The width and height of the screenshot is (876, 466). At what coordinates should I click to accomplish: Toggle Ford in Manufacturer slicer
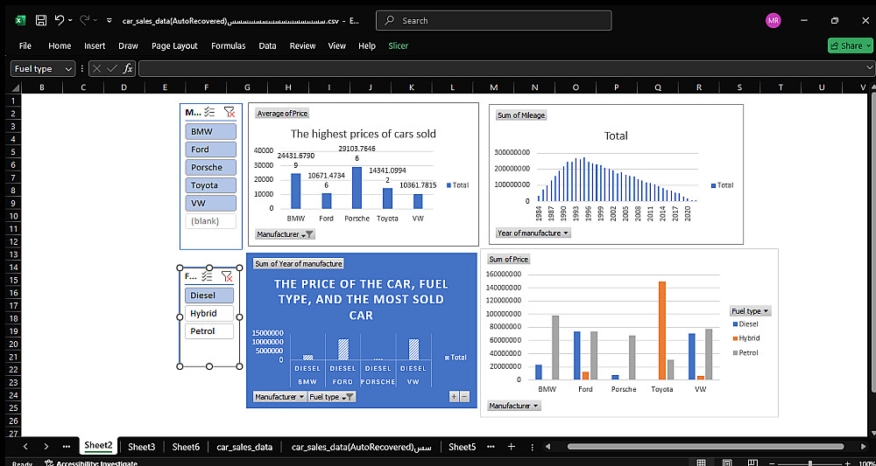210,150
